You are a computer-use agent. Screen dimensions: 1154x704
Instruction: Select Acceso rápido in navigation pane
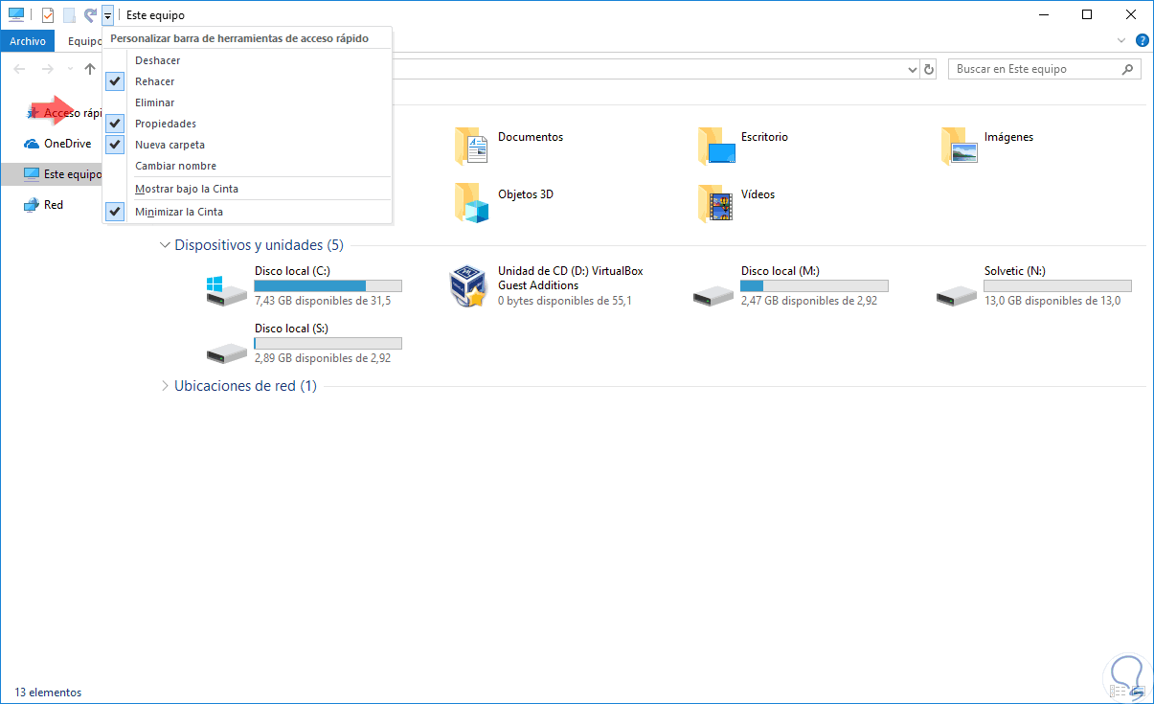tap(73, 113)
